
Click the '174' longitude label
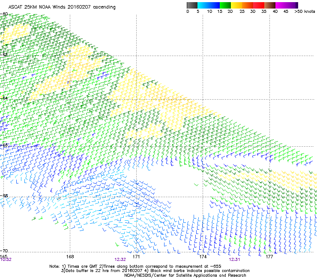[x=203, y=257]
